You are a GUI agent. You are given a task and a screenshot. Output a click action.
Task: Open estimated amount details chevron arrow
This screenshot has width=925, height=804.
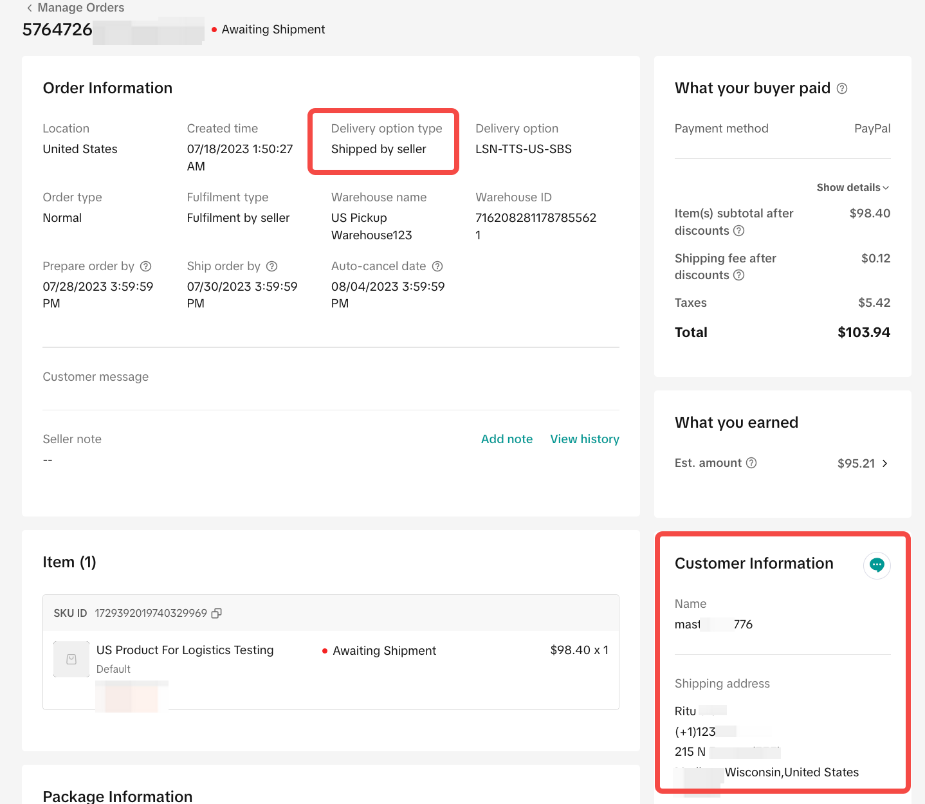tap(885, 464)
